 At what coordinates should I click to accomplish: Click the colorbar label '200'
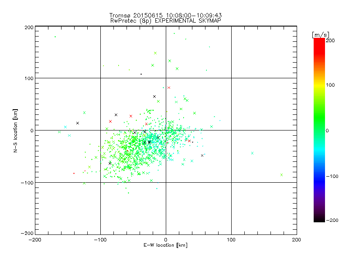(x=330, y=40)
